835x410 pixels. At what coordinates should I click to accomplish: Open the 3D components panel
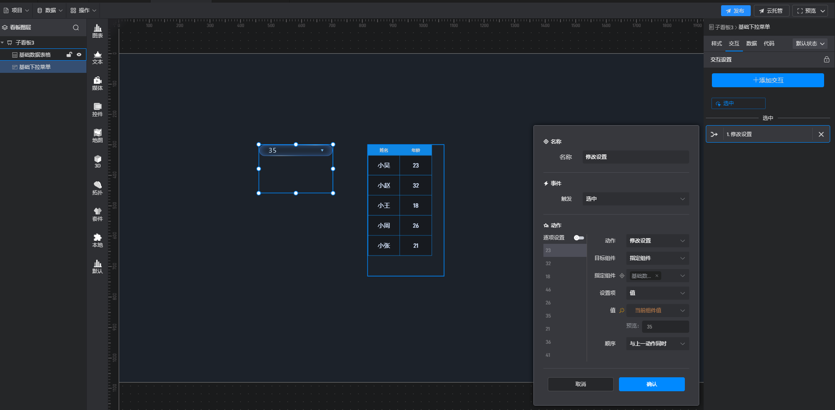[97, 162]
